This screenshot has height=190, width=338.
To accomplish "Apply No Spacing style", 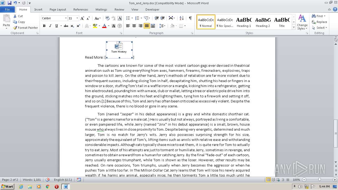I will [225, 22].
